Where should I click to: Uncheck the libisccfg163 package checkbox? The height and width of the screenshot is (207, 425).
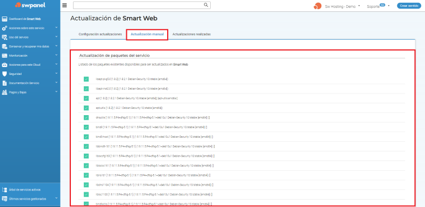pyautogui.click(x=86, y=156)
